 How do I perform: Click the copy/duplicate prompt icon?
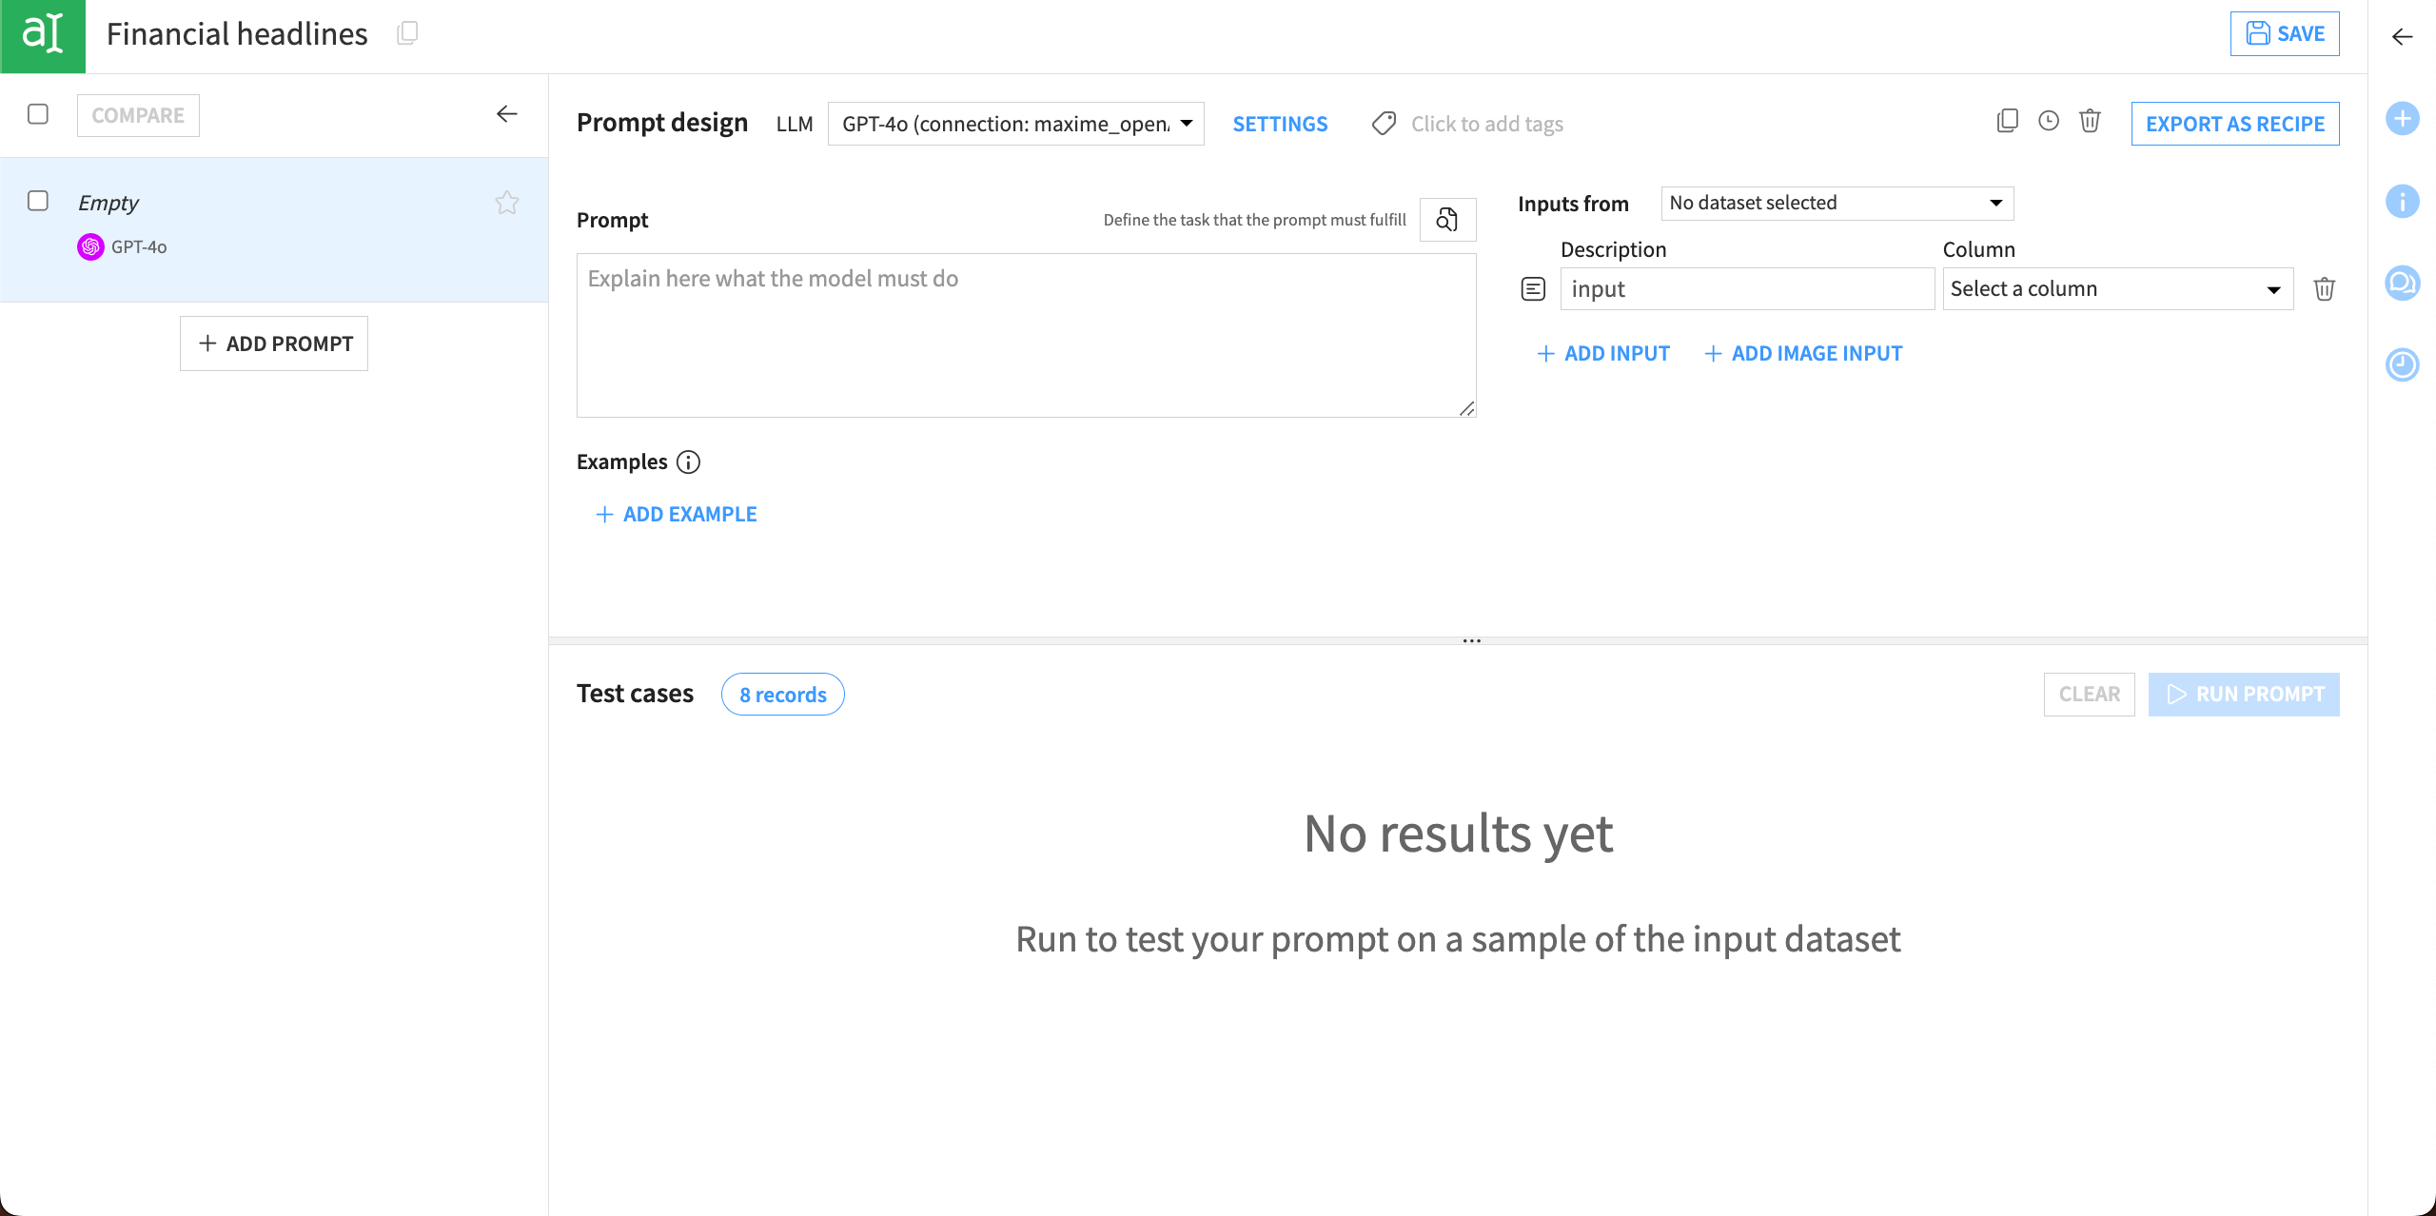coord(2007,123)
